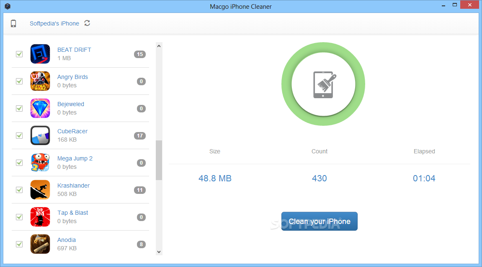
Task: Click the Mega Jump 2 icon
Action: [40, 163]
